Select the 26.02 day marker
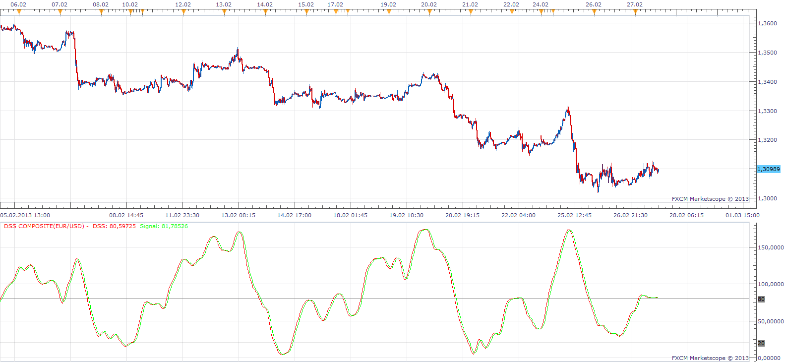The height and width of the screenshot is (362, 785). [594, 12]
